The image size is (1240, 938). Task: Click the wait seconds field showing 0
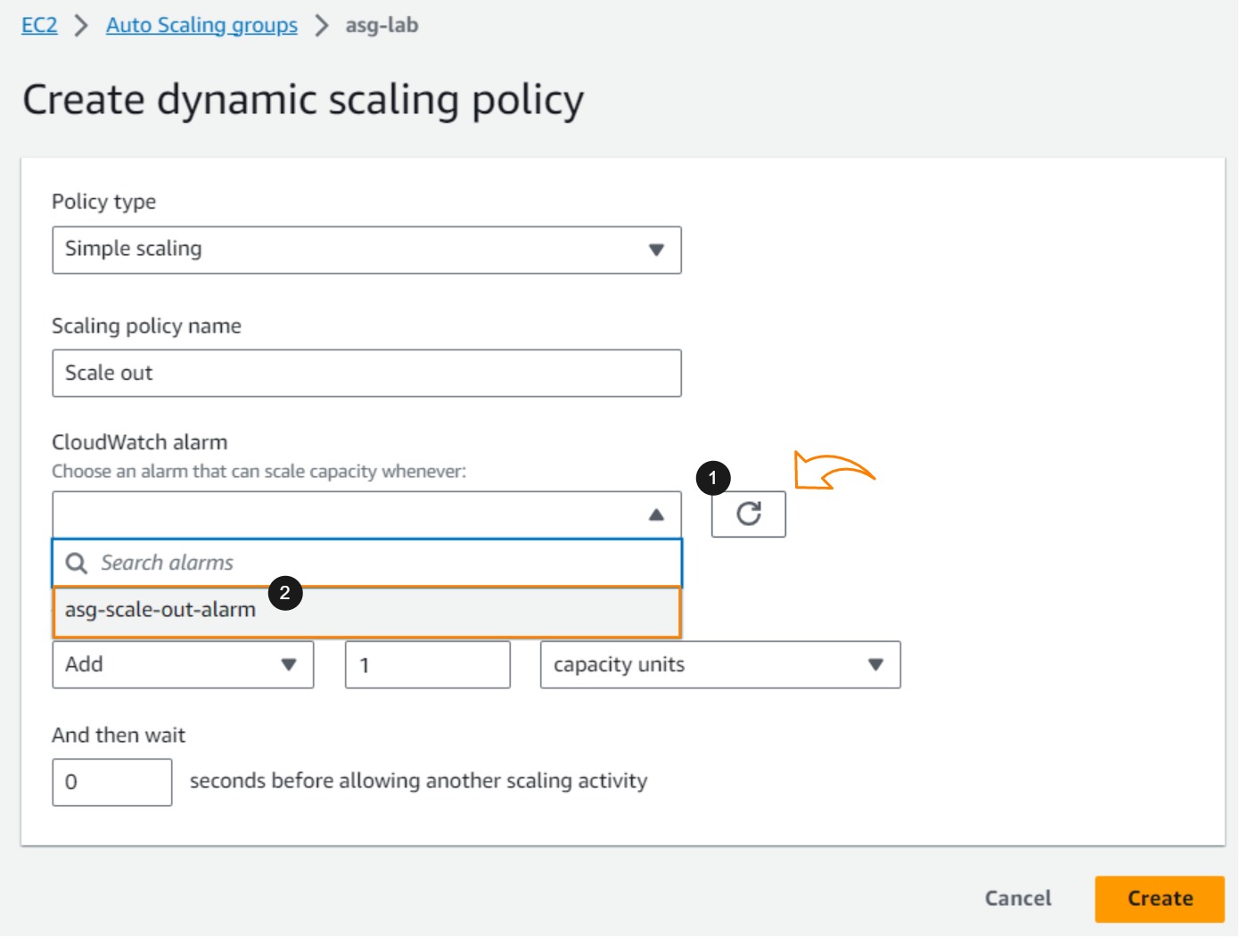coord(111,783)
